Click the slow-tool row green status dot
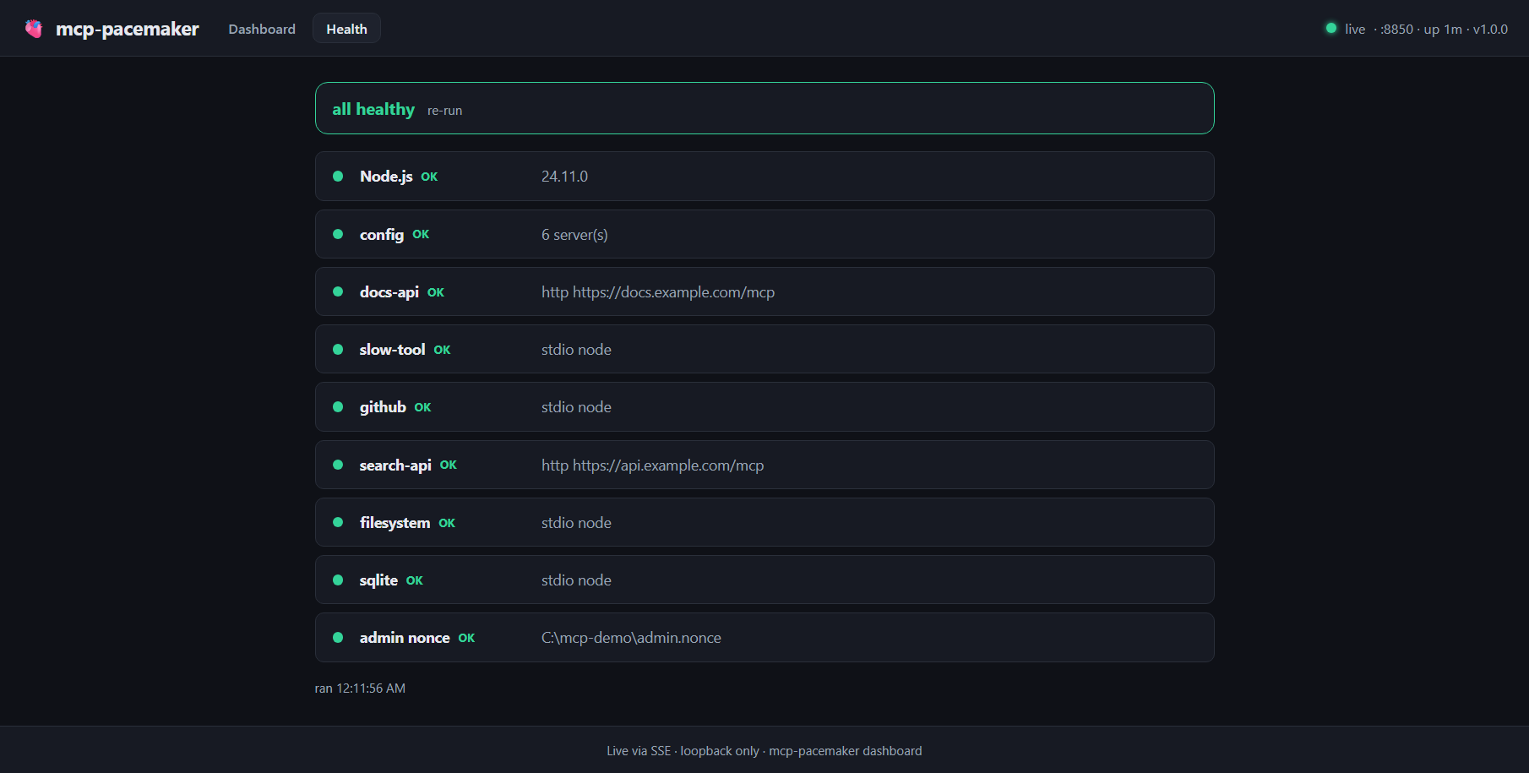The width and height of the screenshot is (1529, 773). point(338,349)
